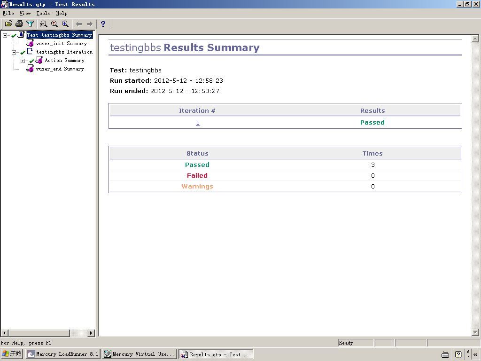Open the View menu

pos(25,13)
